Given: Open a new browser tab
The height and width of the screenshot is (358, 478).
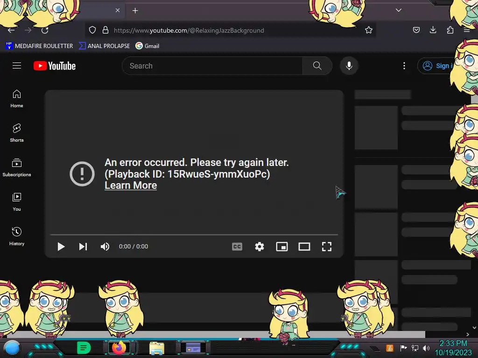Looking at the screenshot, I should point(135,11).
